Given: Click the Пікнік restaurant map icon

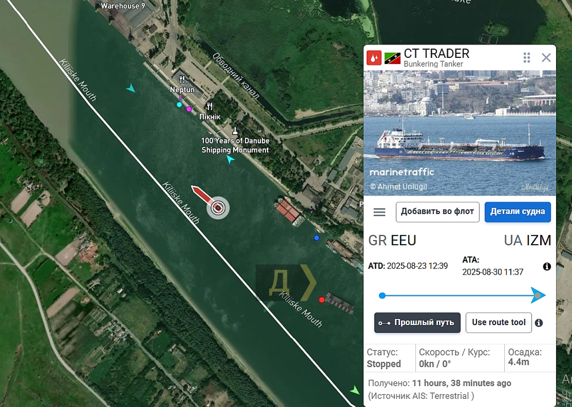Looking at the screenshot, I should tap(209, 107).
